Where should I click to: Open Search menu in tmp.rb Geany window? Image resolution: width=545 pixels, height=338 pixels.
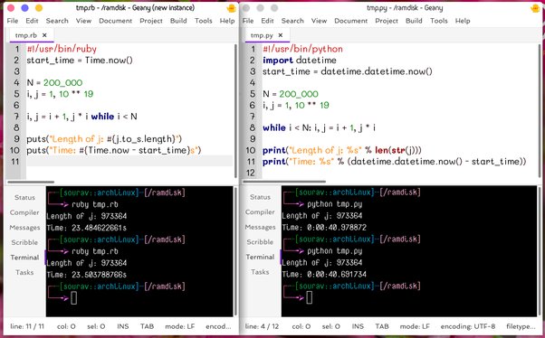click(x=57, y=21)
